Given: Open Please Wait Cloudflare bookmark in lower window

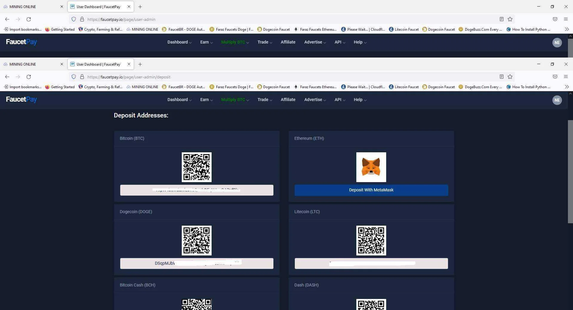Looking at the screenshot, I should (363, 87).
